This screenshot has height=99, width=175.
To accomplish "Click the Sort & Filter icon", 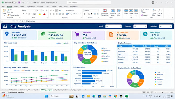I will (x=154, y=11).
